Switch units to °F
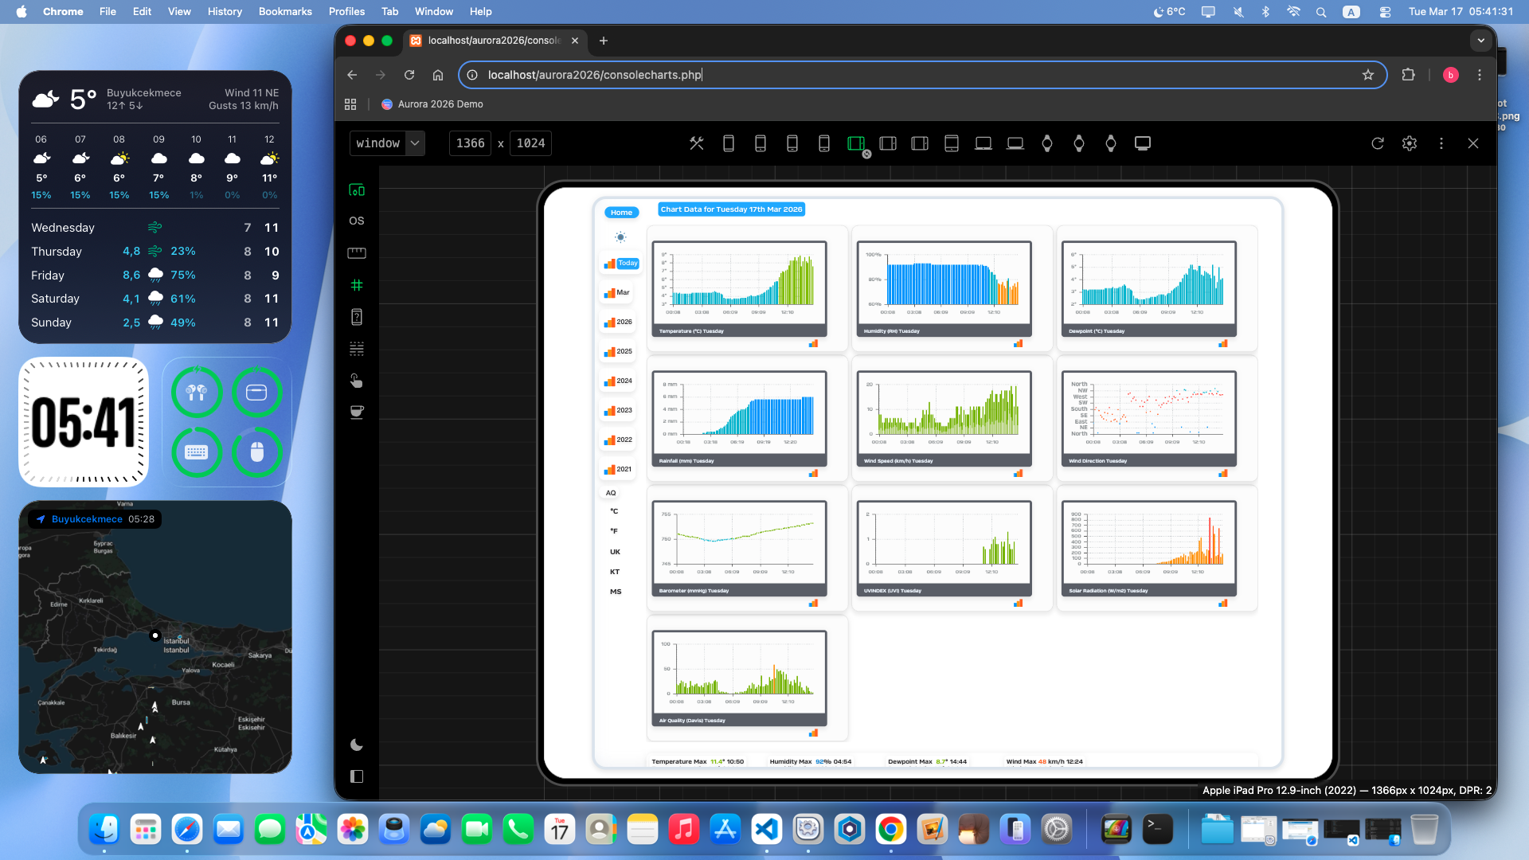This screenshot has width=1529, height=860. click(614, 531)
